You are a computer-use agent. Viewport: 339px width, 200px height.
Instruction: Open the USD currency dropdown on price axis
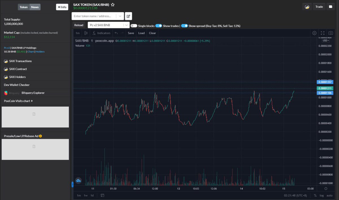(x=326, y=41)
